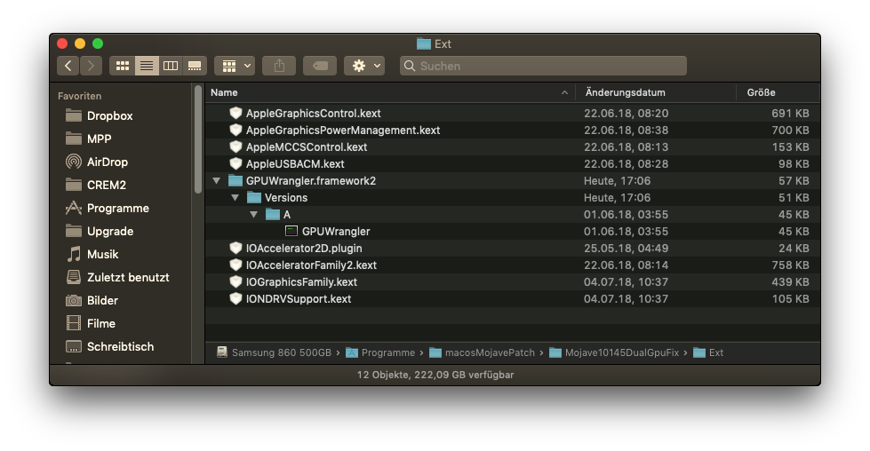Click Ext in the path bar
870x451 pixels.
click(708, 352)
